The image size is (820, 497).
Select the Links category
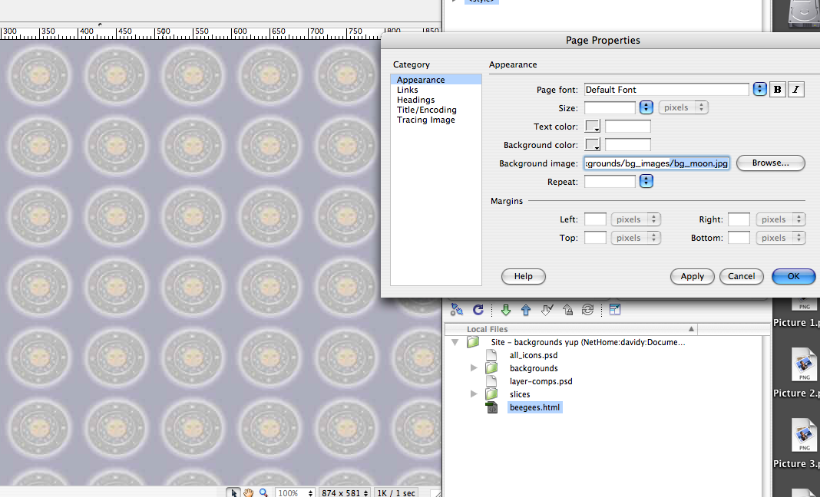pos(408,90)
